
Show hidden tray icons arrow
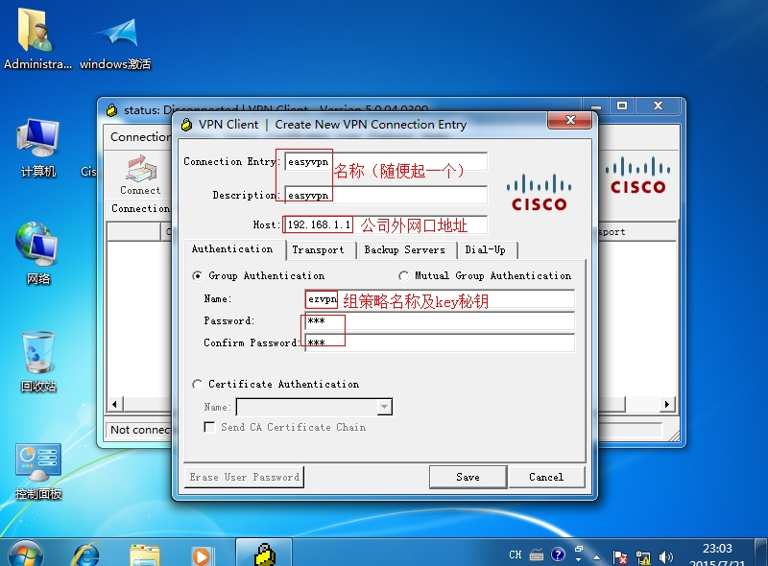[x=596, y=556]
